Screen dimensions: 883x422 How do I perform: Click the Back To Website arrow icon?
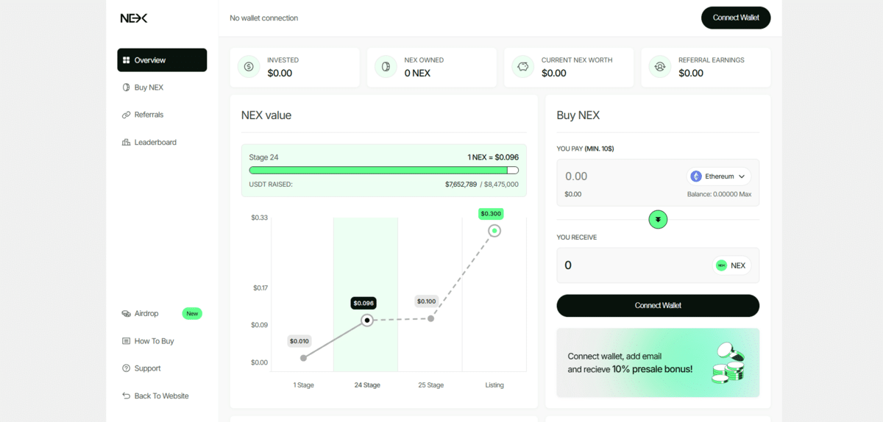tap(127, 396)
